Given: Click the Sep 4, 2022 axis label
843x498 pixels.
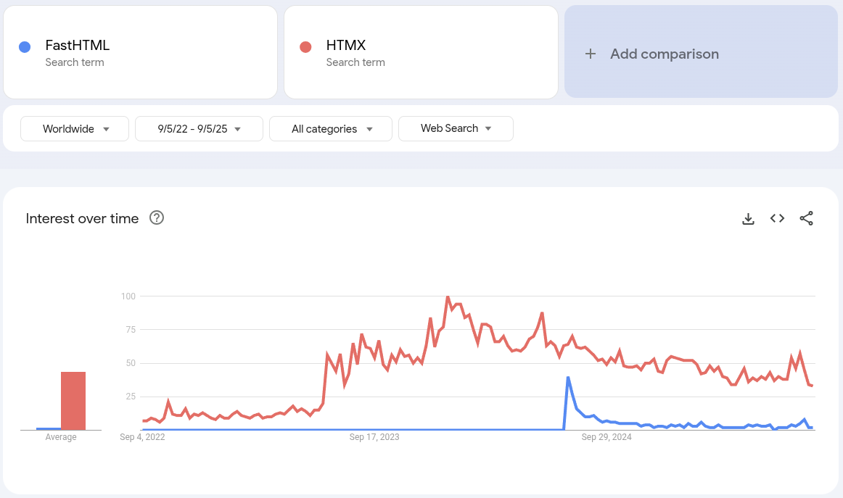Looking at the screenshot, I should point(142,437).
